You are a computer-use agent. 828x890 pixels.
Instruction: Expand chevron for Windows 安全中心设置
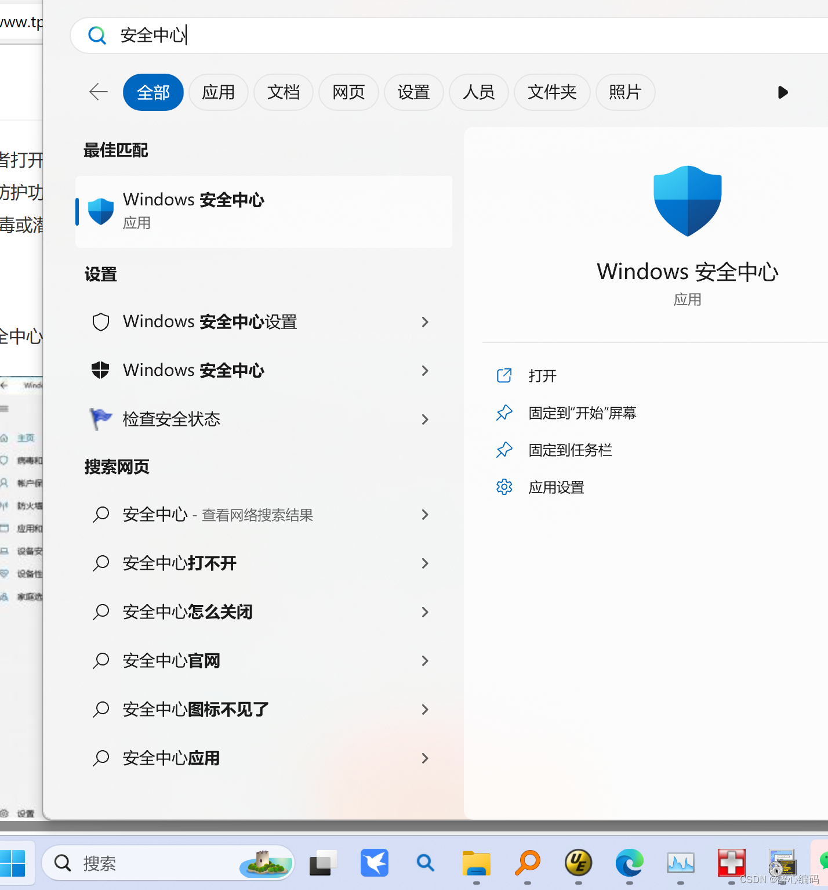coord(425,322)
